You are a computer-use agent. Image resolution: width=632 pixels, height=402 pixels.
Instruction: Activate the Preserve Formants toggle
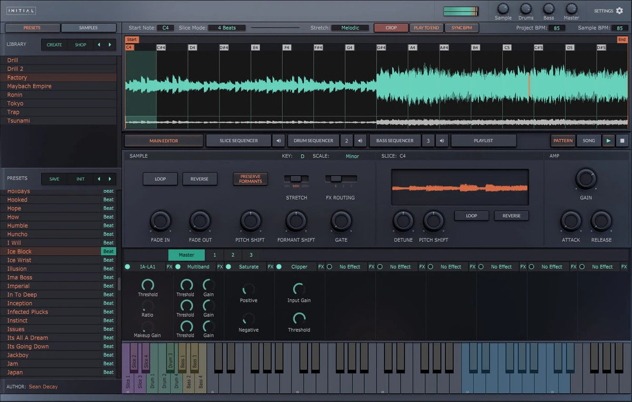coord(250,179)
